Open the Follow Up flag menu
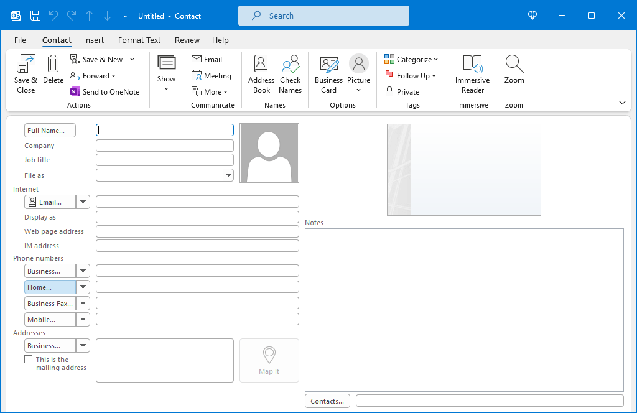Screen dimensions: 637x413 pos(411,75)
